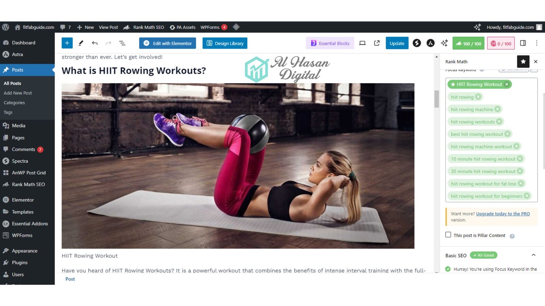Open the editor options three-dot menu

pos(536,43)
